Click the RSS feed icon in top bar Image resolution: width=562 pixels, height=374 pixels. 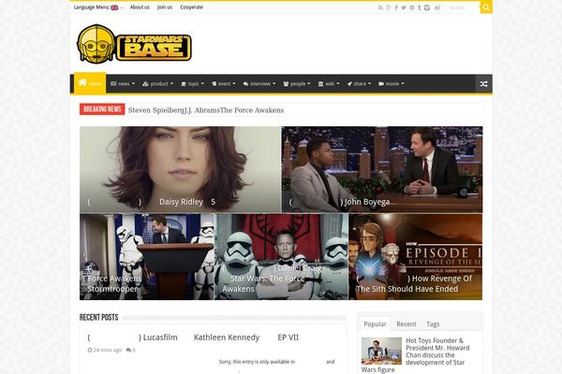380,7
